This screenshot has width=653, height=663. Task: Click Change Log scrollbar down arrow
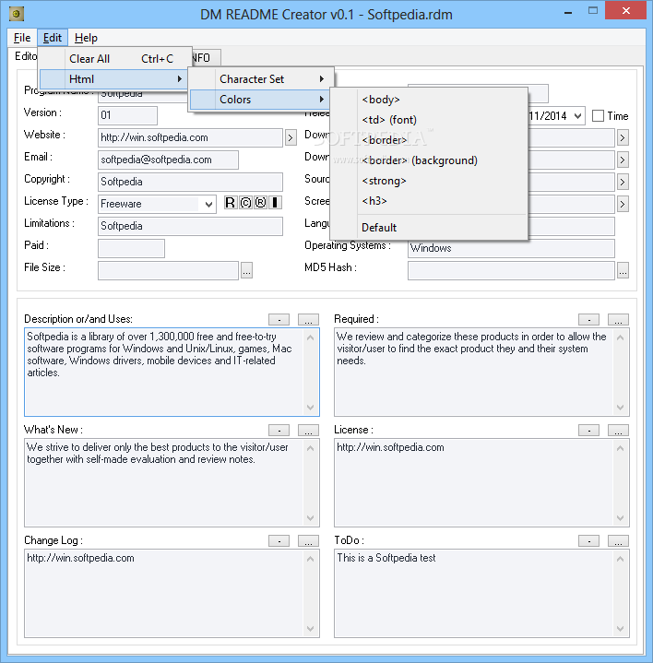pyautogui.click(x=311, y=629)
